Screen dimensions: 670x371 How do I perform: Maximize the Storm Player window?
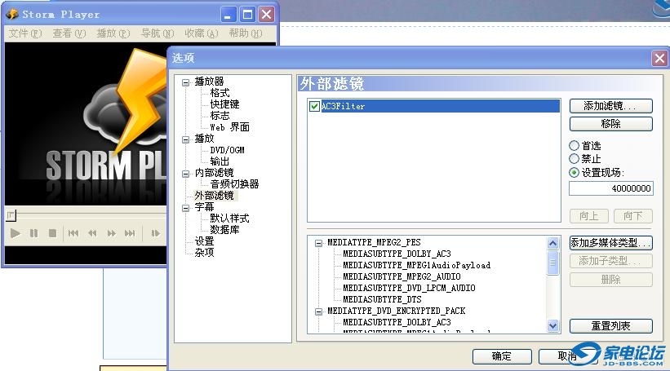click(247, 15)
